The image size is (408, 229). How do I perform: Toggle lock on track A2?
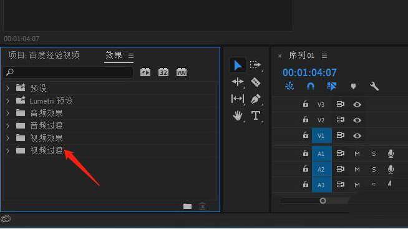[x=306, y=169]
